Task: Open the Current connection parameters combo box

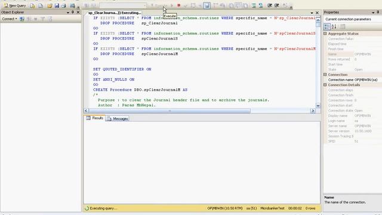Action: pyautogui.click(x=353, y=19)
